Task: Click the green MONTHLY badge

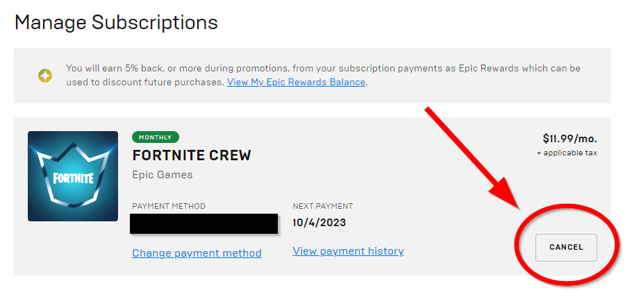Action: 155,137
